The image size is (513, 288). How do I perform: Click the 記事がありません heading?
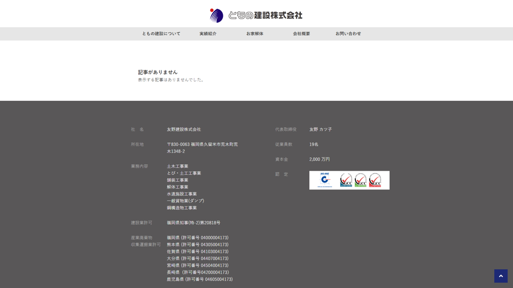tap(158, 72)
